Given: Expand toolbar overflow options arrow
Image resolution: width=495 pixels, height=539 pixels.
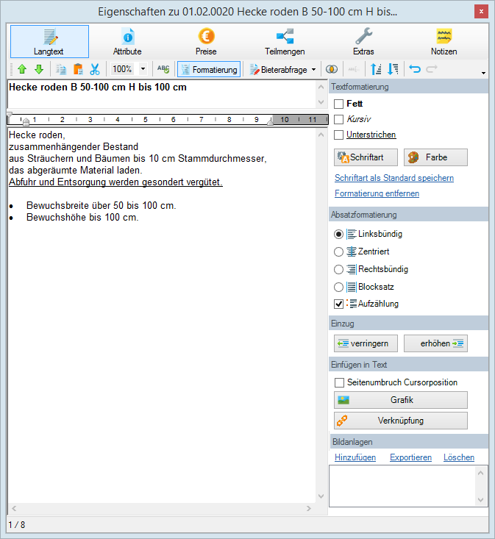Looking at the screenshot, I should (483, 73).
